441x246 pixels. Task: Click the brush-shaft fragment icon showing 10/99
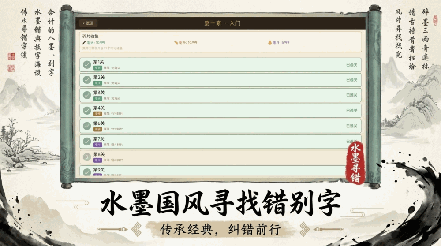pyautogui.click(x=176, y=42)
